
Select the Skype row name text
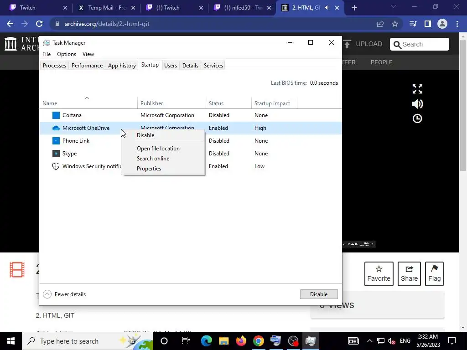[x=69, y=154]
